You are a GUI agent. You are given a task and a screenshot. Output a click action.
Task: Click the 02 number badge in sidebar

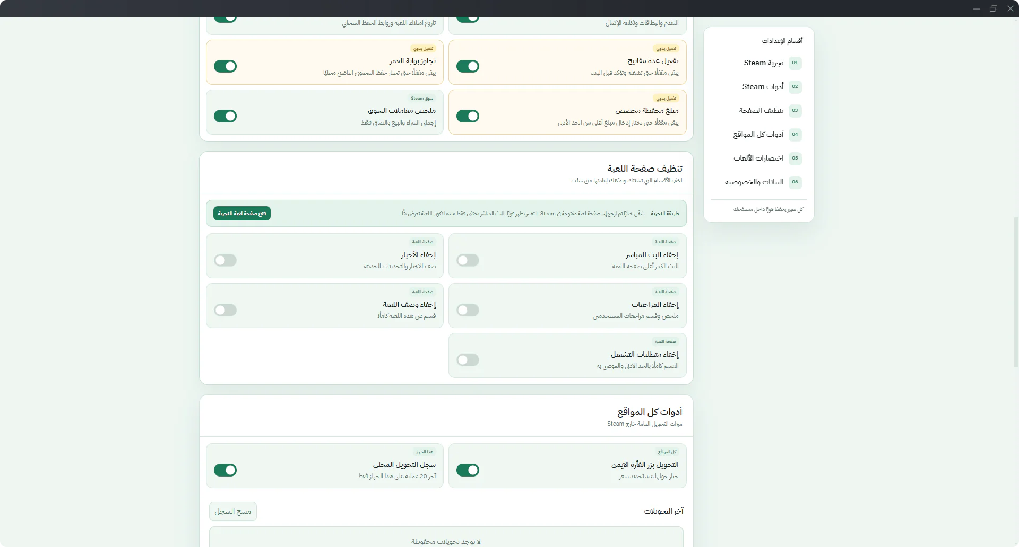(x=795, y=86)
